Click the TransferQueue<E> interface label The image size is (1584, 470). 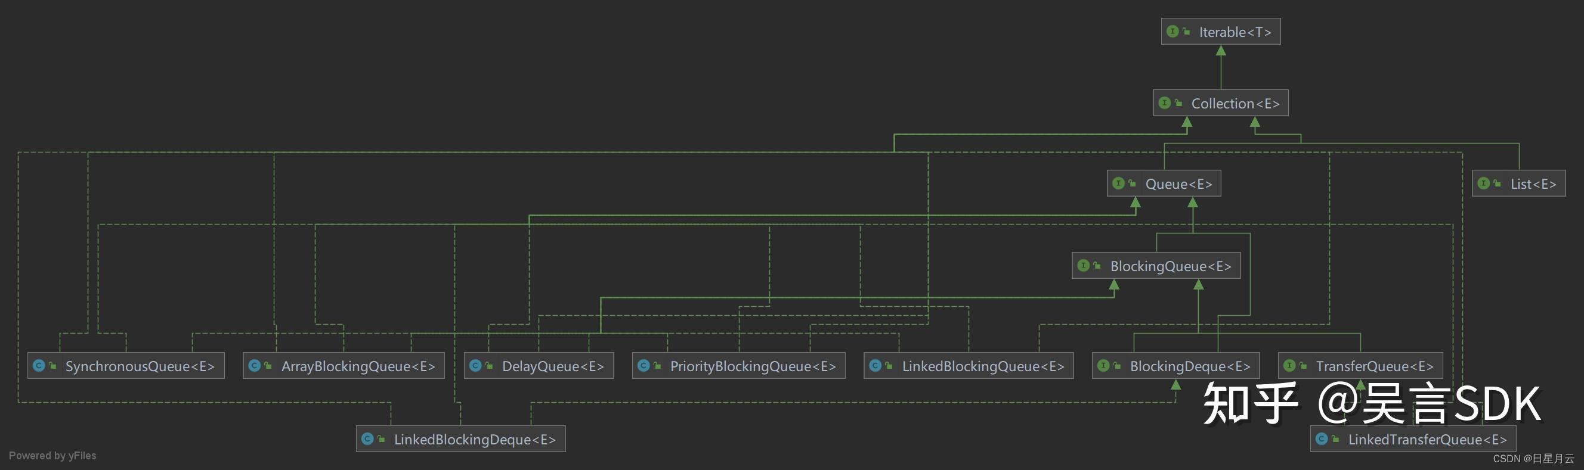point(1375,366)
